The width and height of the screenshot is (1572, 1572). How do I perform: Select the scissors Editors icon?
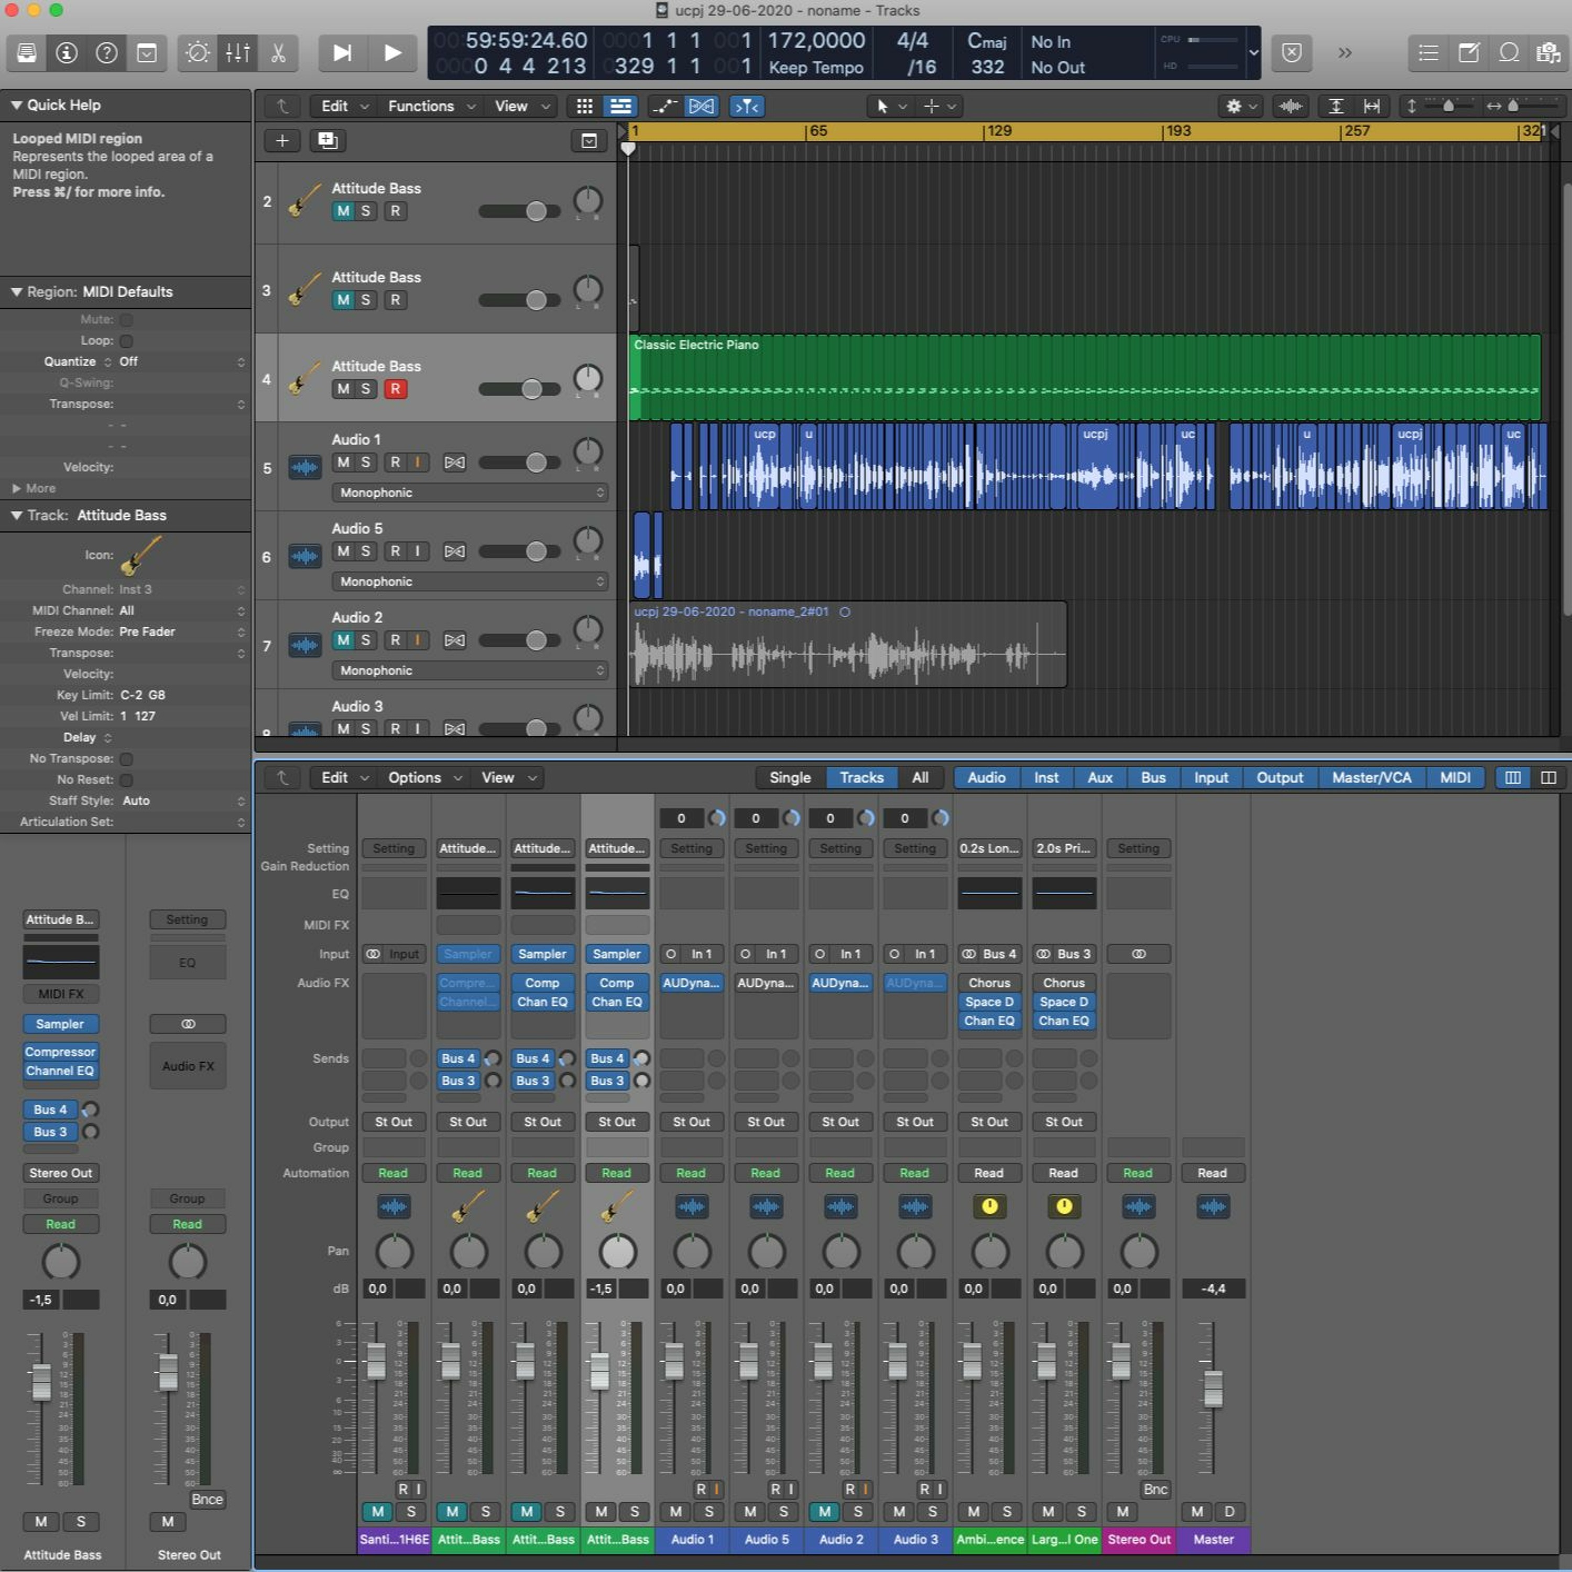click(278, 53)
